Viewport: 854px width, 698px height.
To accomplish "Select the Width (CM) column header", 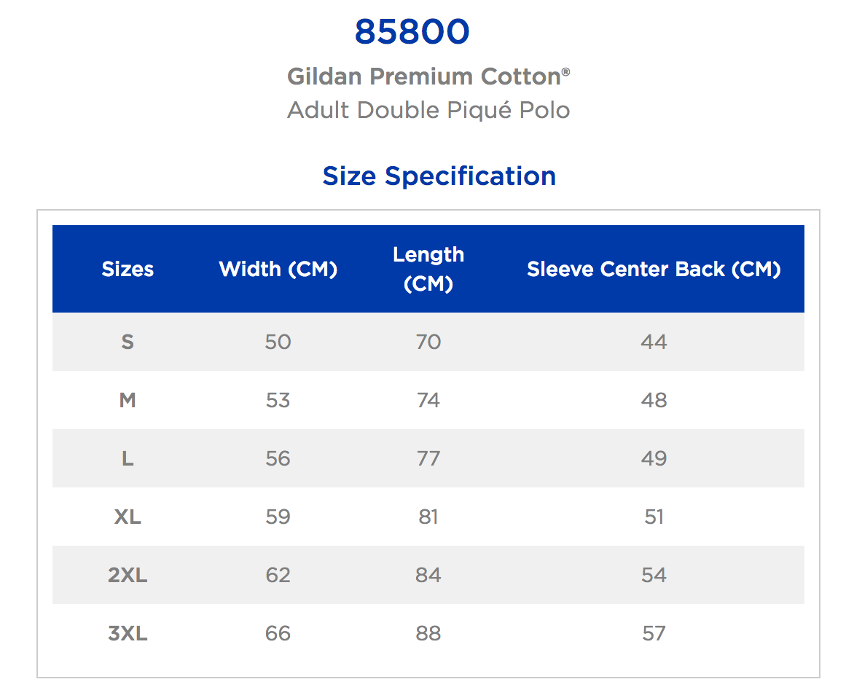I will [x=278, y=270].
